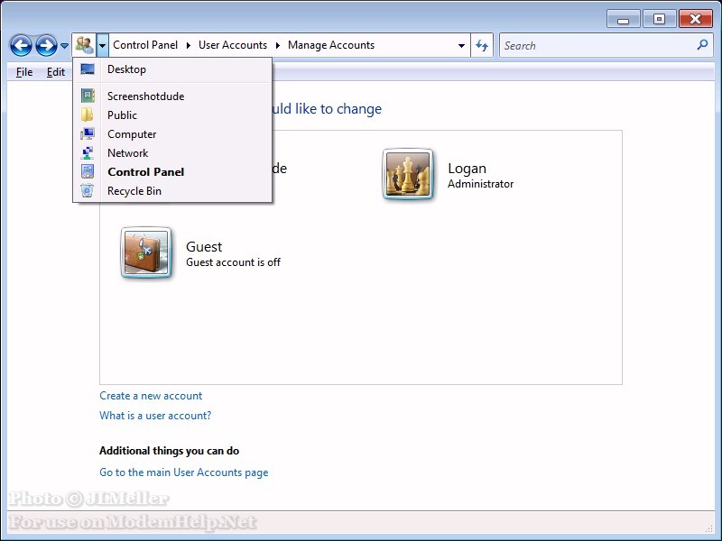Click the Public folder icon
722x541 pixels.
(87, 115)
